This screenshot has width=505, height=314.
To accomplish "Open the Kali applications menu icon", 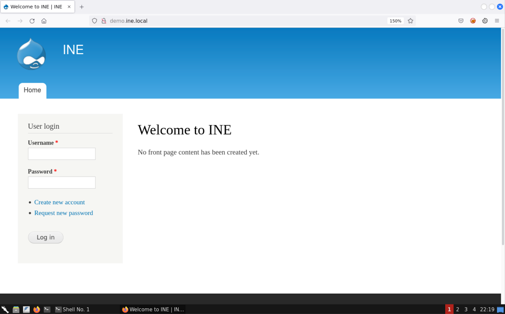I will [5, 309].
